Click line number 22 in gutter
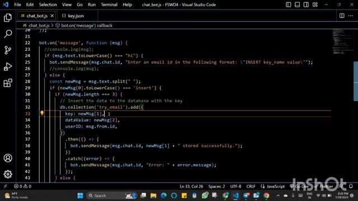This screenshot has width=358, height=201. click(27, 43)
